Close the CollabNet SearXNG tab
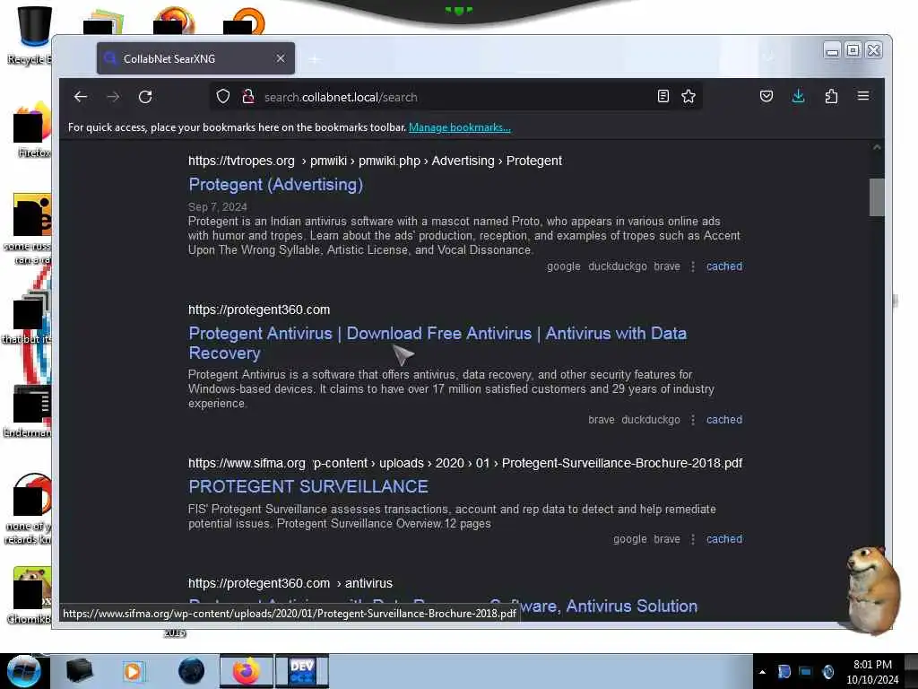This screenshot has width=918, height=689. (281, 58)
